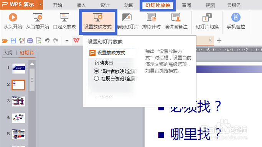Select the 幻灯片放映 ribbon tab
262x147 pixels.
pyautogui.click(x=158, y=5)
